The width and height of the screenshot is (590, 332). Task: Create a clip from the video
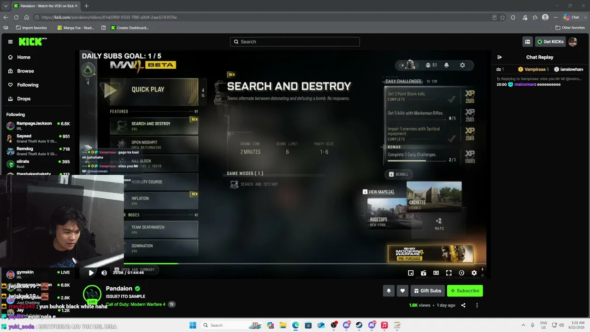tap(424, 273)
